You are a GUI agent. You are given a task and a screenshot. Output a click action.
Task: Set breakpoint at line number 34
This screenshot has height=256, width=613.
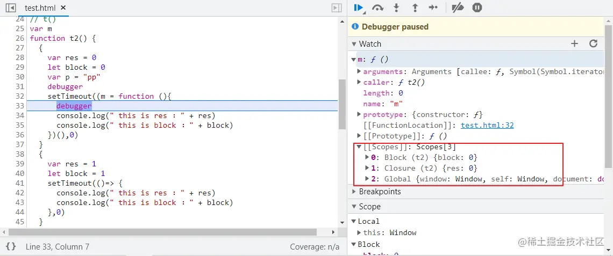pyautogui.click(x=19, y=115)
